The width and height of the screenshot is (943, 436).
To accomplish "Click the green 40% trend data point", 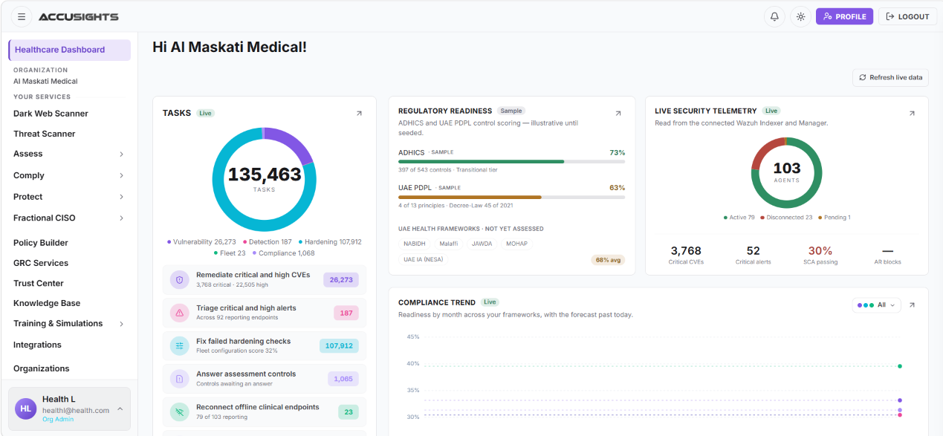I will (900, 366).
